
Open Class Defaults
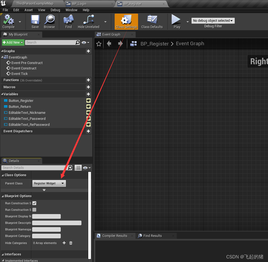click(152, 22)
